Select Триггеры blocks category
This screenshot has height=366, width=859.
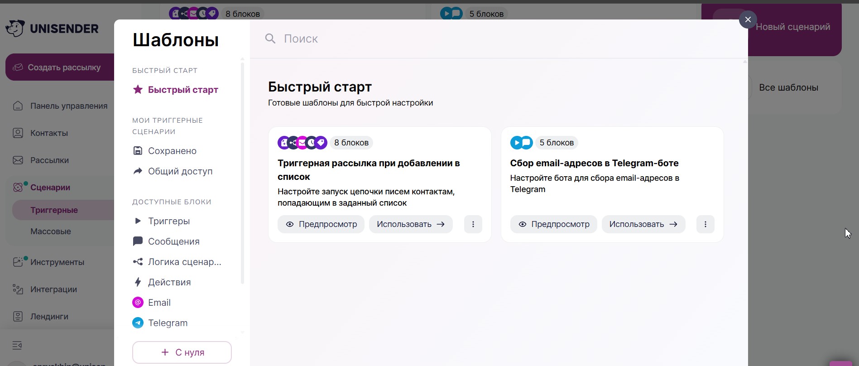(161, 221)
